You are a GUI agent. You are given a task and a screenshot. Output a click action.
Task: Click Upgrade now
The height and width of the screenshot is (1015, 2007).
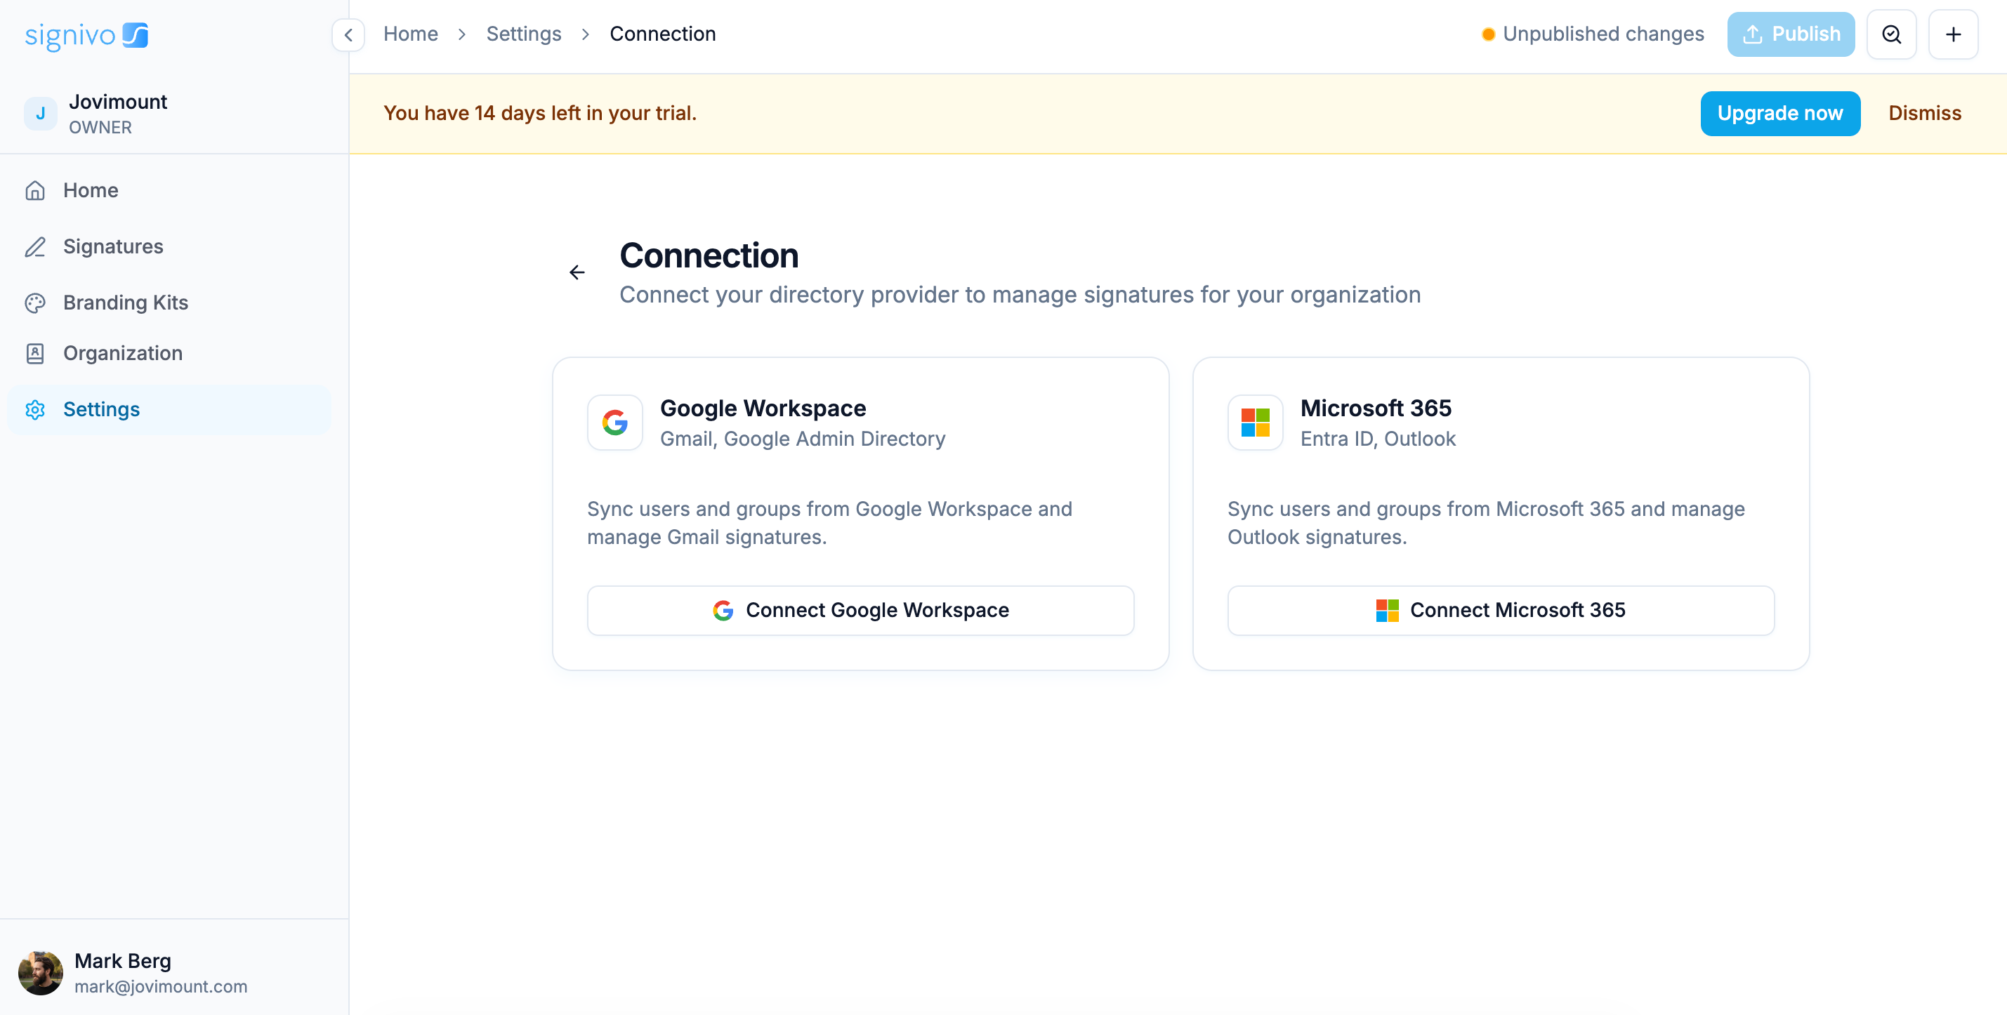tap(1779, 114)
